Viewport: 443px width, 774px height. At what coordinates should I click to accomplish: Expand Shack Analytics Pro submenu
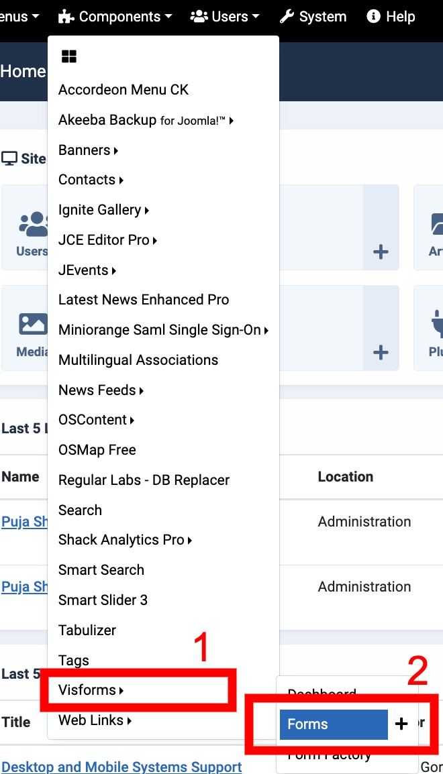click(125, 539)
